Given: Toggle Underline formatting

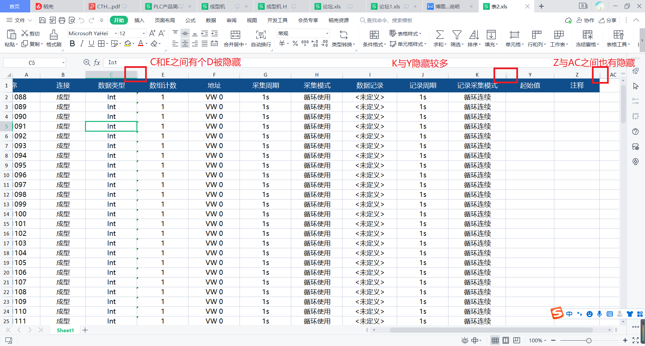Looking at the screenshot, I should pos(91,44).
